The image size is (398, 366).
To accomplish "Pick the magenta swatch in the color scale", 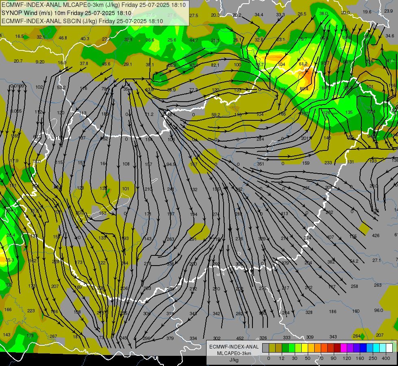I will click(344, 348).
